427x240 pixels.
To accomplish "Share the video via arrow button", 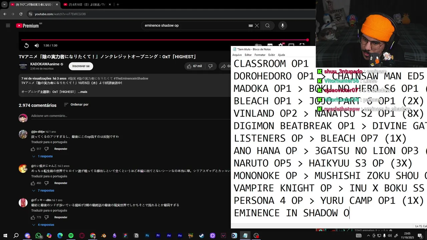I will (x=225, y=66).
